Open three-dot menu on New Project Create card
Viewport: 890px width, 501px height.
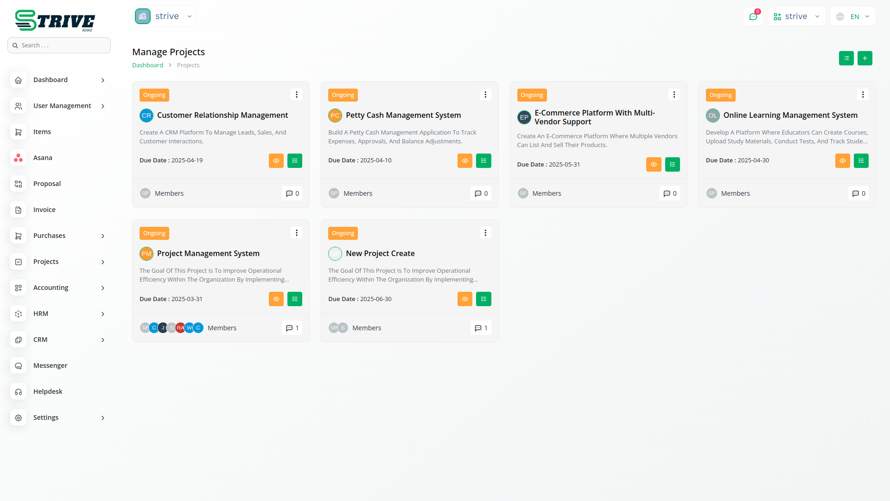tap(485, 233)
